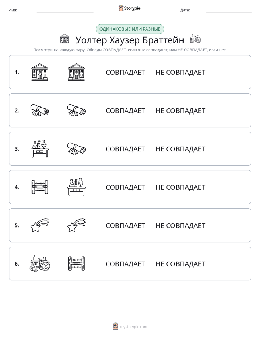The height and width of the screenshot is (337, 260).
Task: Click the barbed wire fence in row 4
Action: (x=40, y=187)
